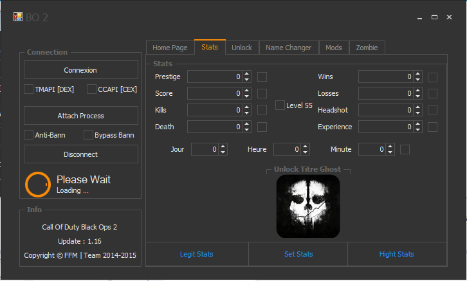Tick the checkbox next to Death
Screen dimensions: 467x281
pyautogui.click(x=262, y=127)
